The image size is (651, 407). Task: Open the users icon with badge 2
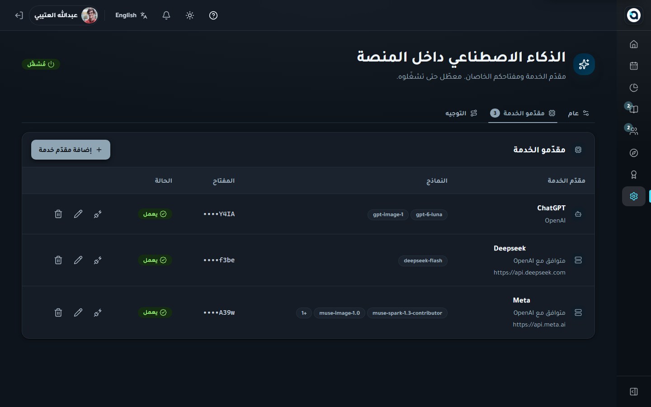[634, 131]
